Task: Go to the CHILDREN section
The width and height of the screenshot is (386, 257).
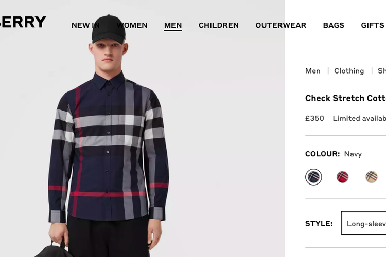Action: pos(219,25)
